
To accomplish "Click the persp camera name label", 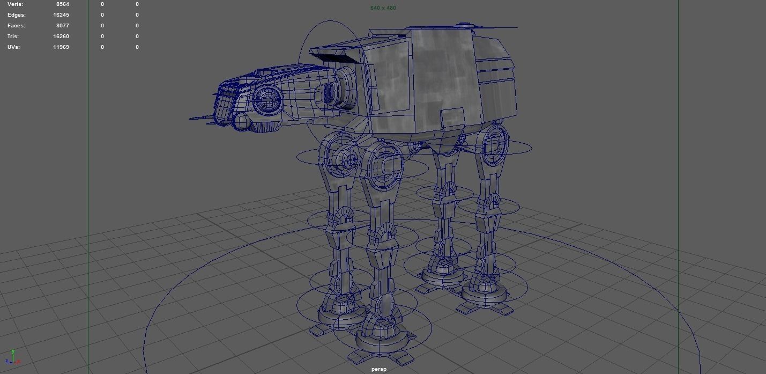I will (x=379, y=369).
